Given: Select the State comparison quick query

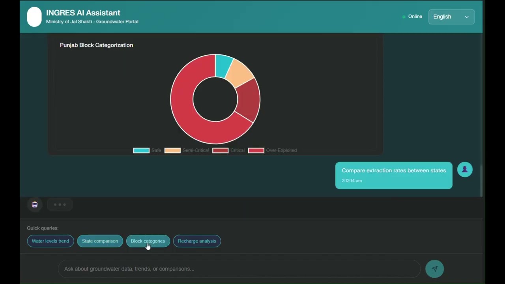Looking at the screenshot, I should (100, 241).
